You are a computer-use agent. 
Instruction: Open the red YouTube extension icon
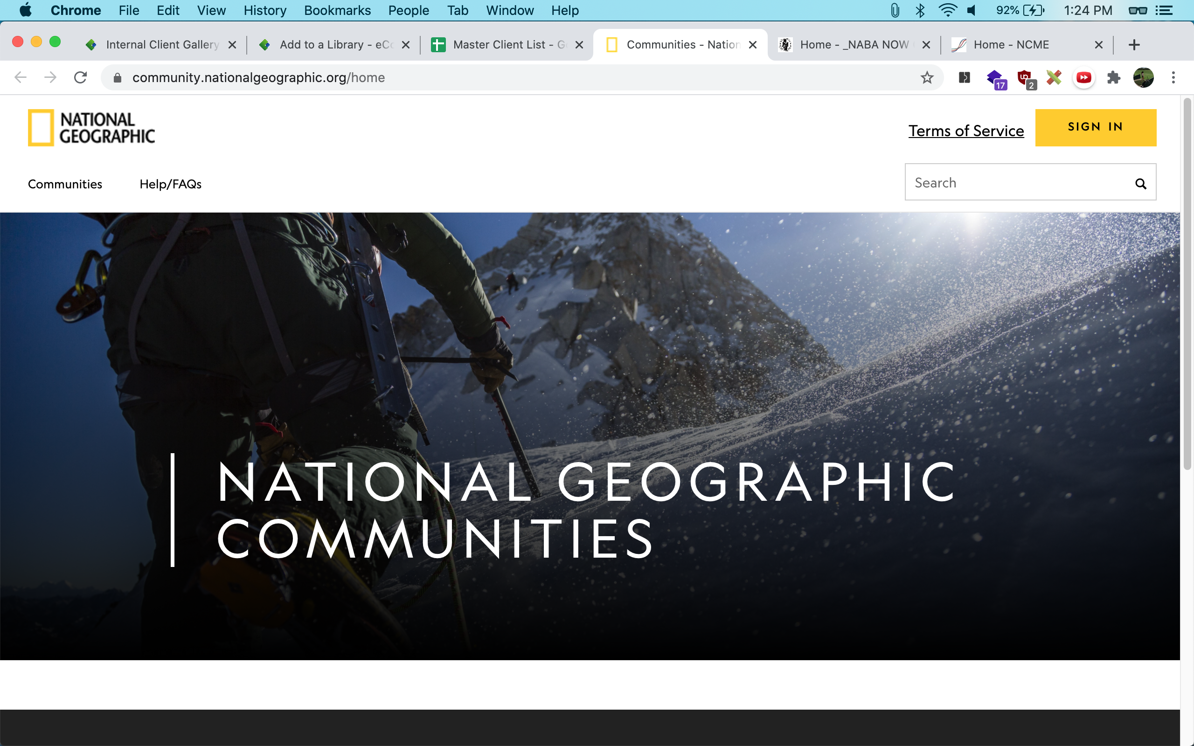1083,77
